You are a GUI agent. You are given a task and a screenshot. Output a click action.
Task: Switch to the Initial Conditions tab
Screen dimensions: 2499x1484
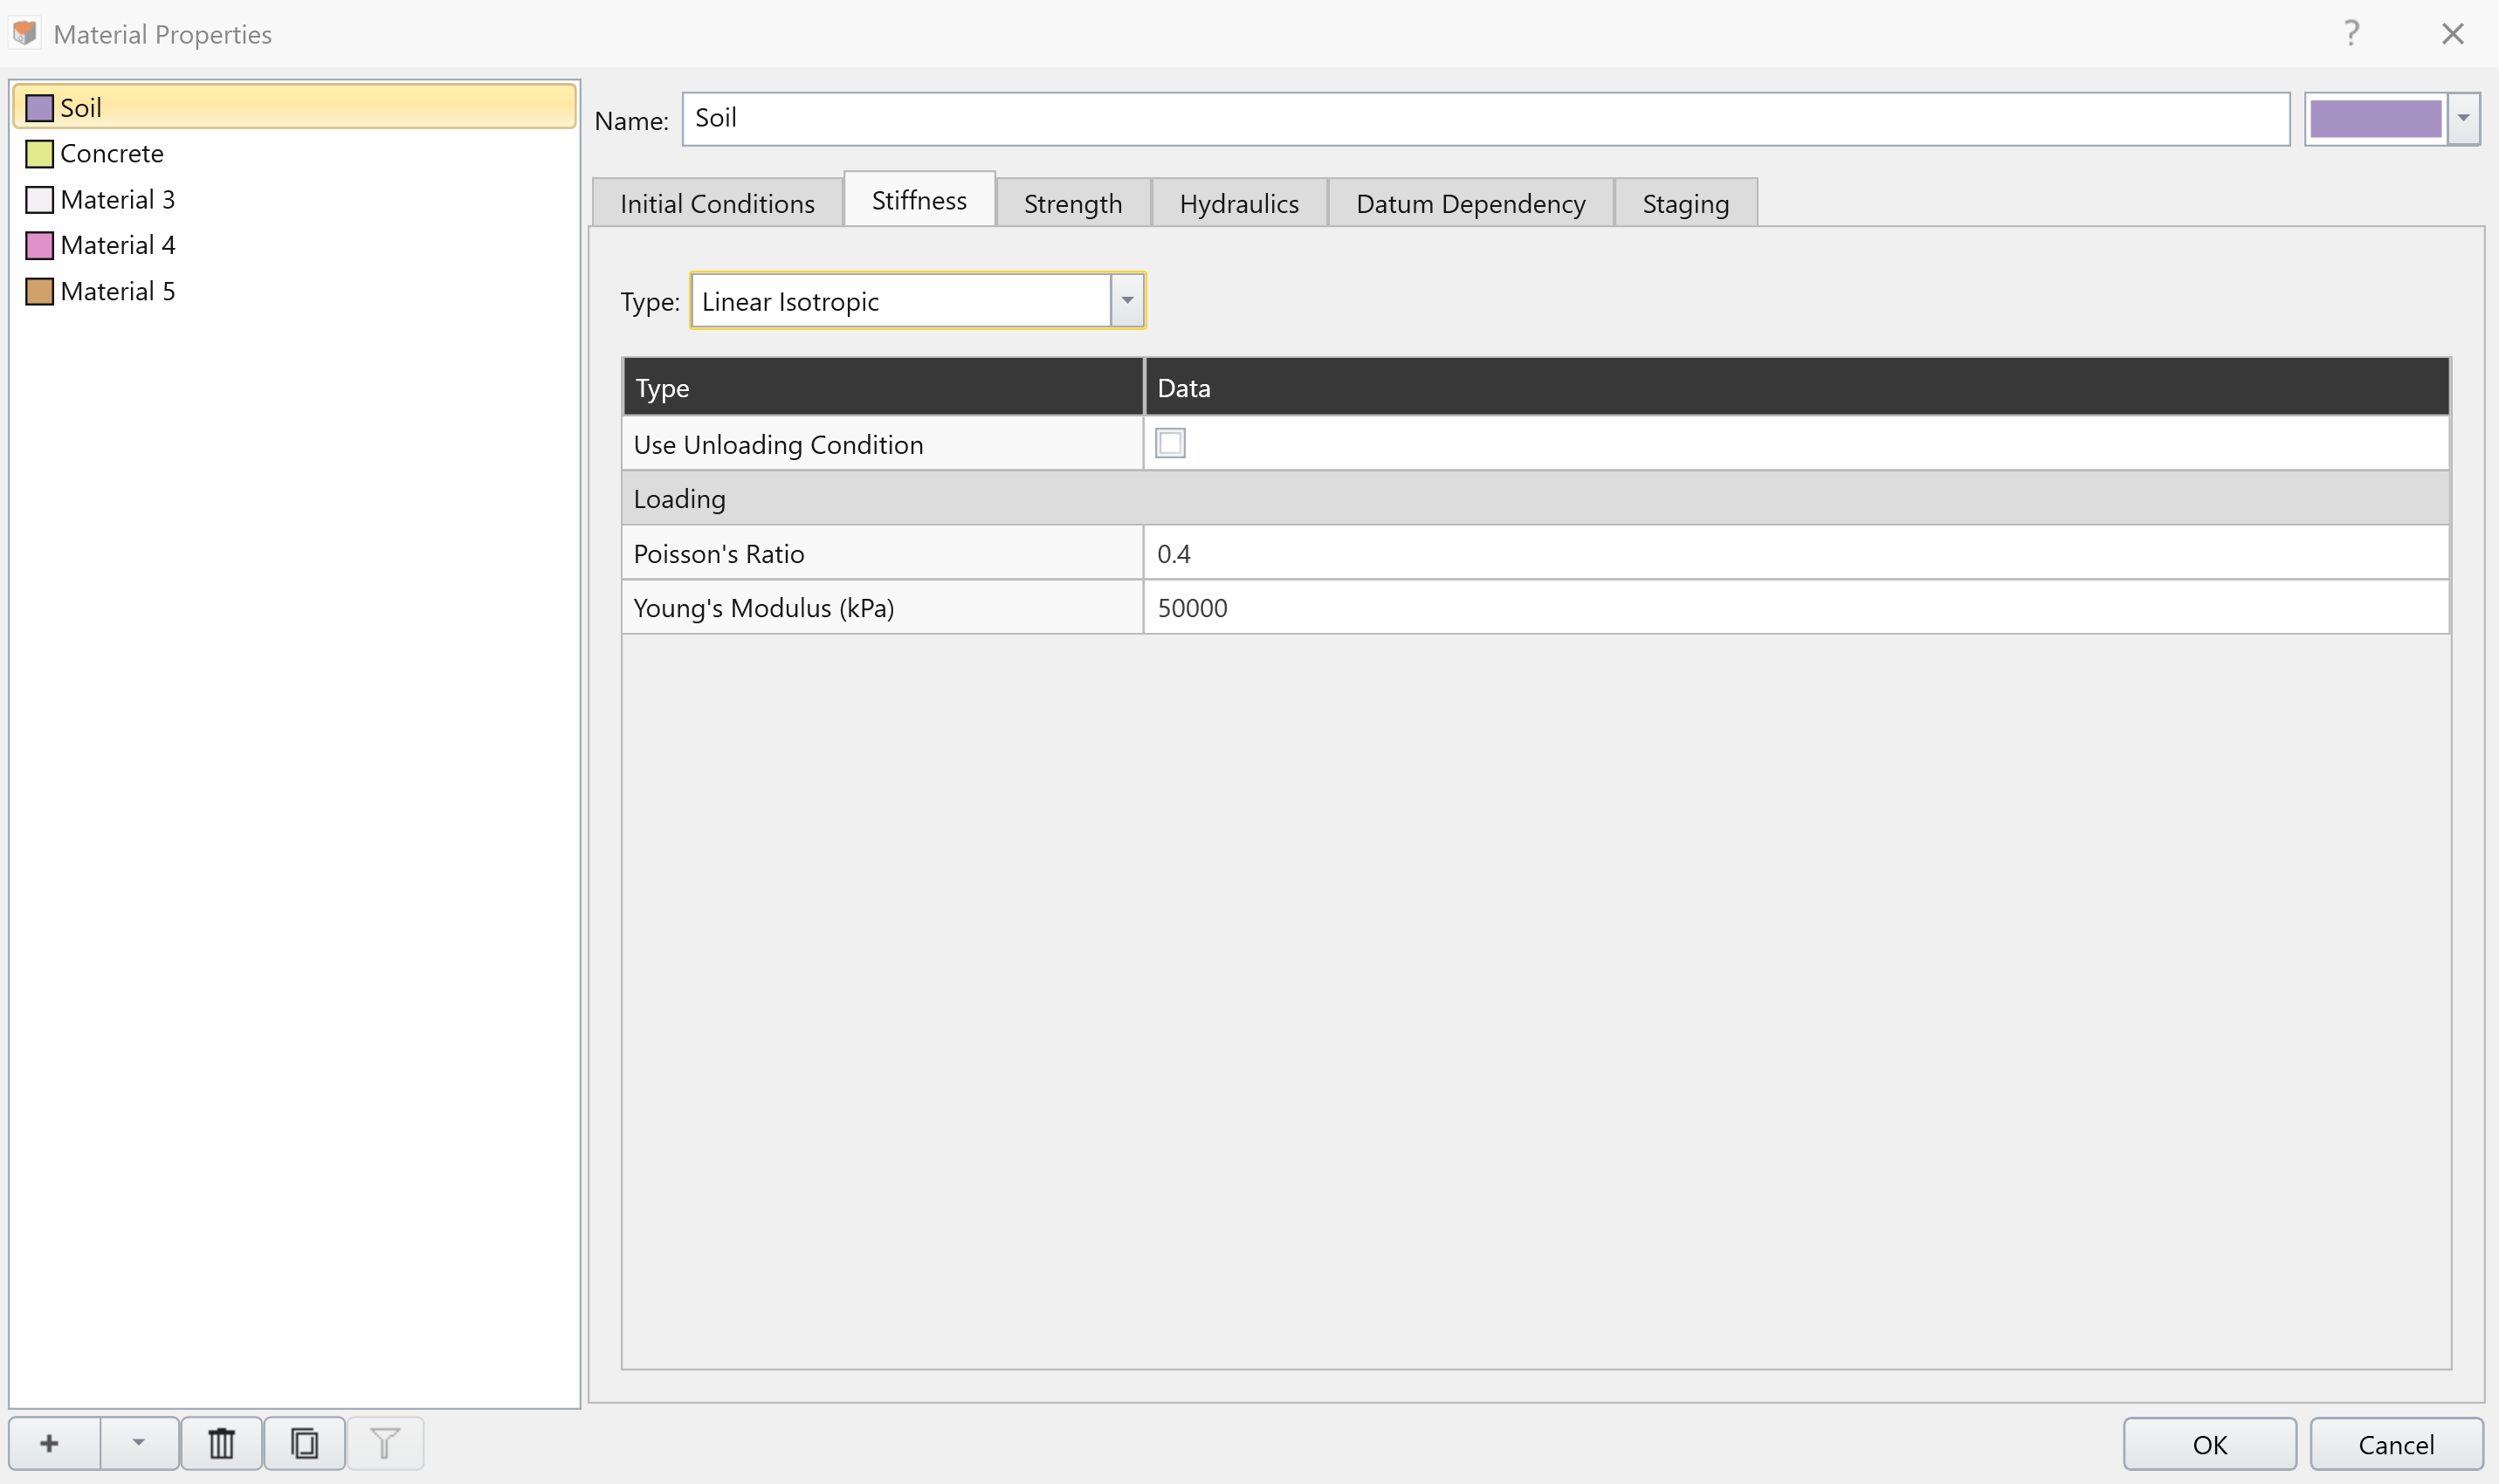pyautogui.click(x=717, y=203)
